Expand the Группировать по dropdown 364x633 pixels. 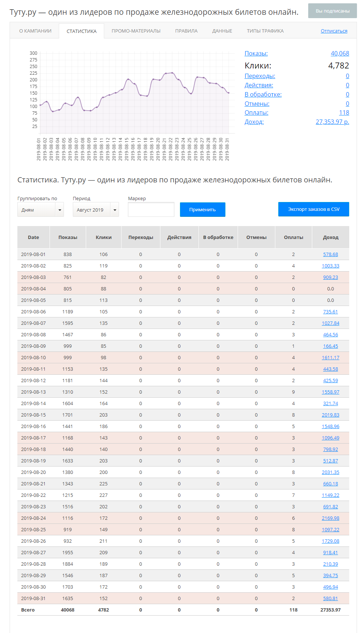[x=41, y=210]
